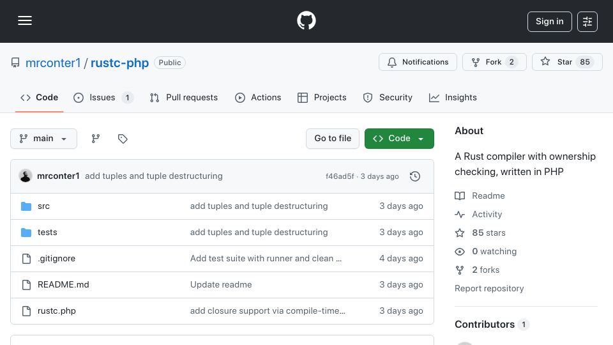Click the Go to file button
This screenshot has height=345, width=613.
(x=333, y=139)
